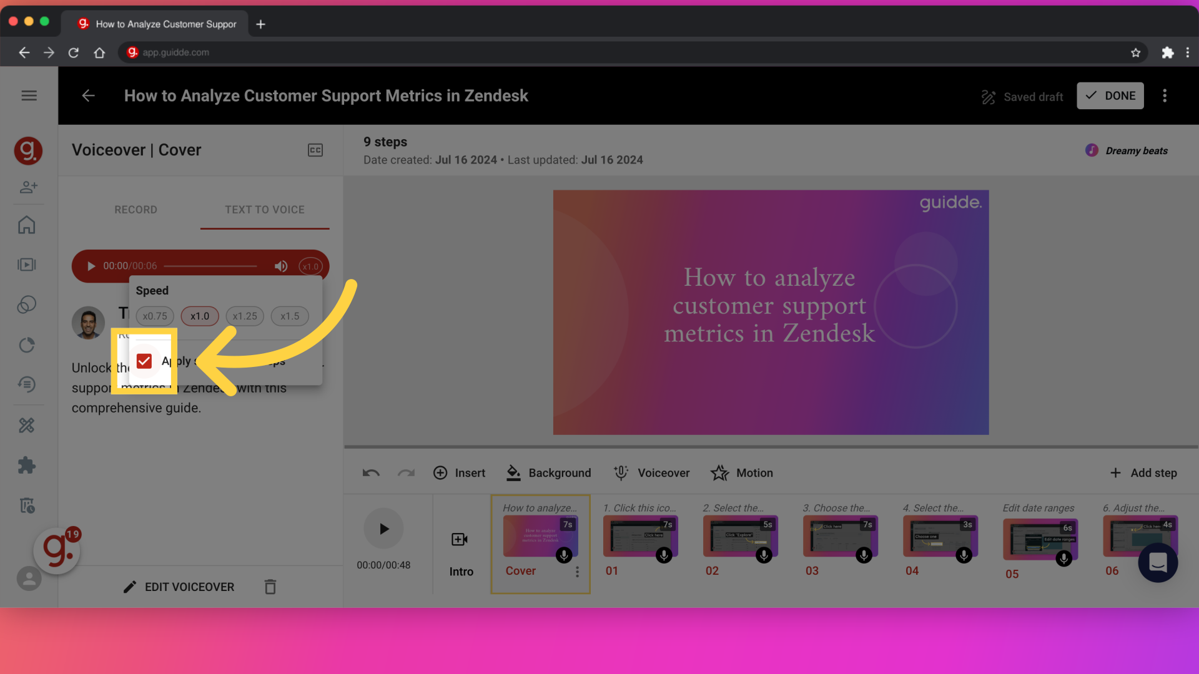Undo the last edit
This screenshot has width=1199, height=674.
[371, 473]
